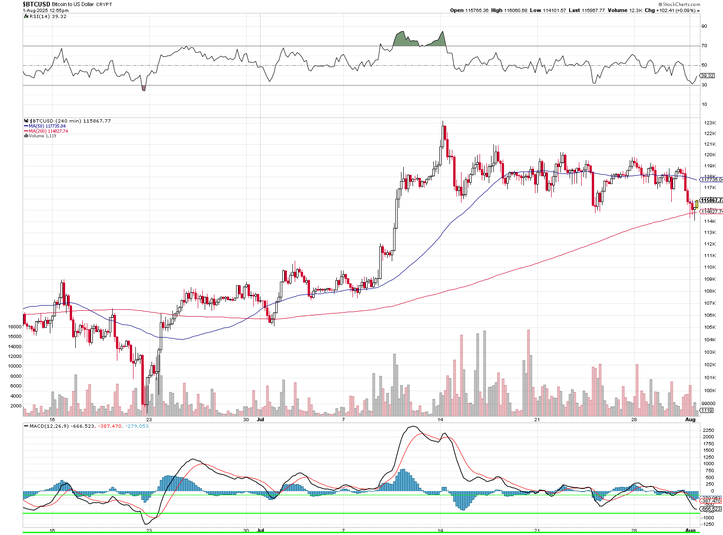Click the MA(50) 117735.04 tag on right axis

pyautogui.click(x=711, y=179)
